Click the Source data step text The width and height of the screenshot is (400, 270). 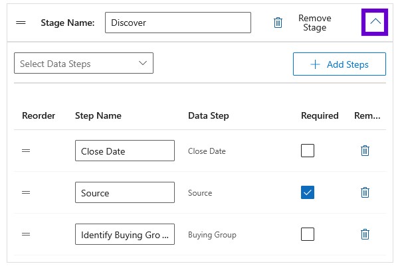(x=200, y=193)
